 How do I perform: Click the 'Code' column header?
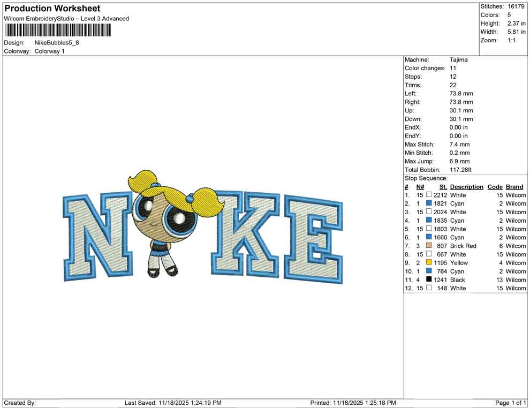495,186
